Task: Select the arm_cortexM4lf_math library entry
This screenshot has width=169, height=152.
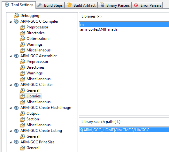Action: tap(124, 29)
